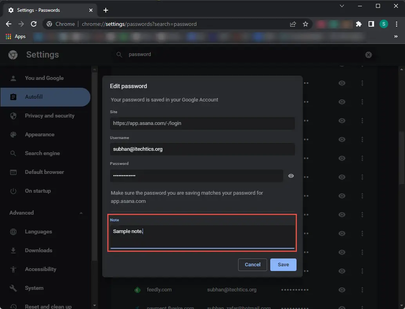Open Appearance settings

(45, 135)
